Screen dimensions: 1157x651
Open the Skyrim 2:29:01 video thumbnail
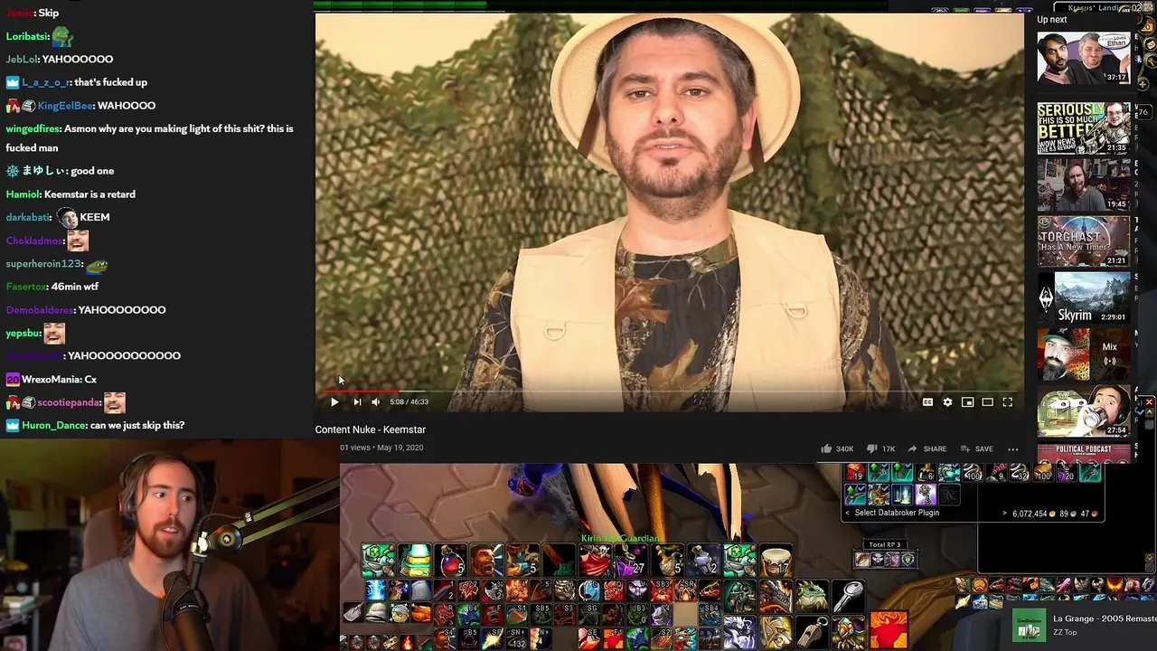(x=1083, y=297)
